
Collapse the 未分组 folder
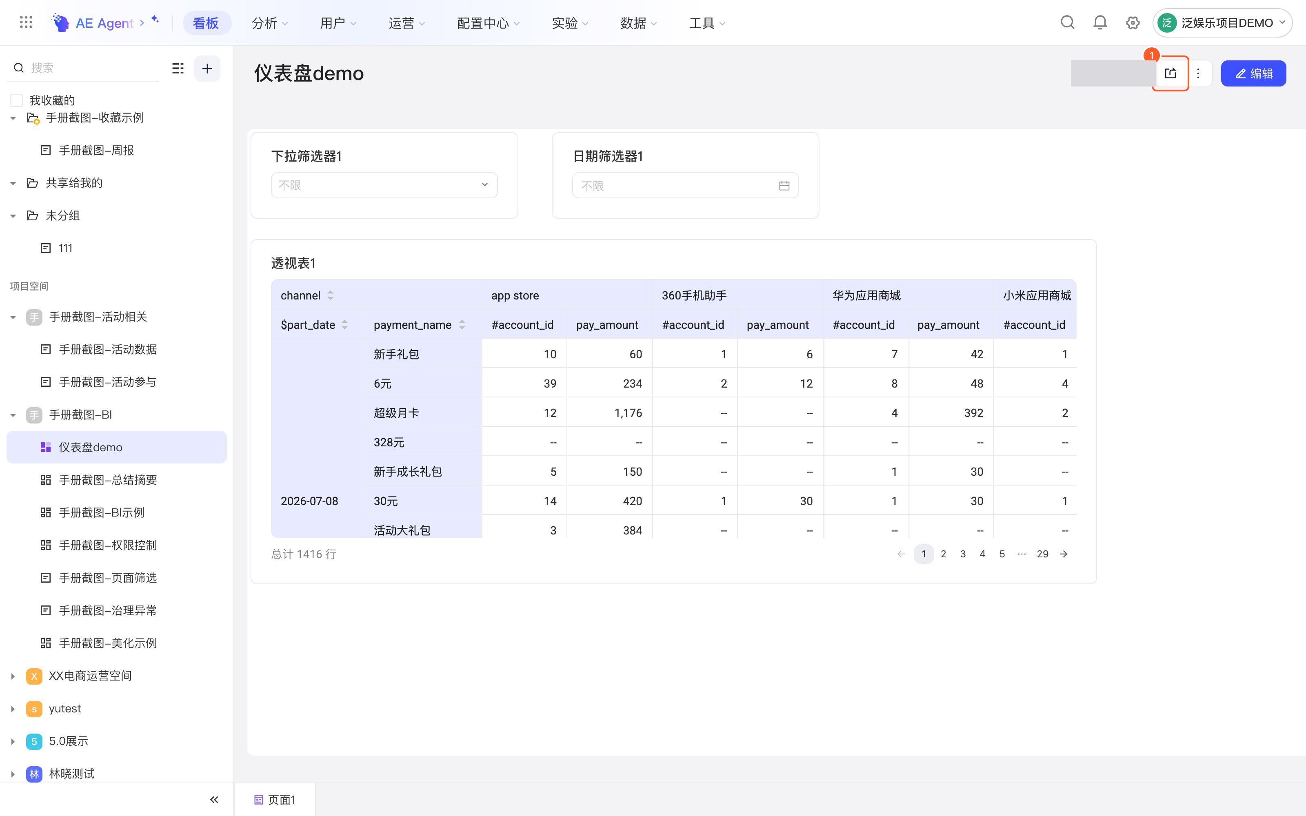tap(13, 216)
